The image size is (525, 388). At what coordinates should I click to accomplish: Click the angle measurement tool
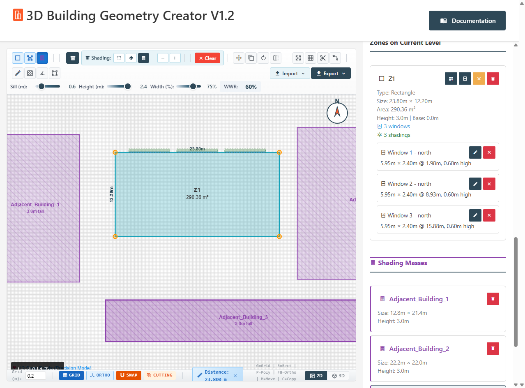click(42, 74)
